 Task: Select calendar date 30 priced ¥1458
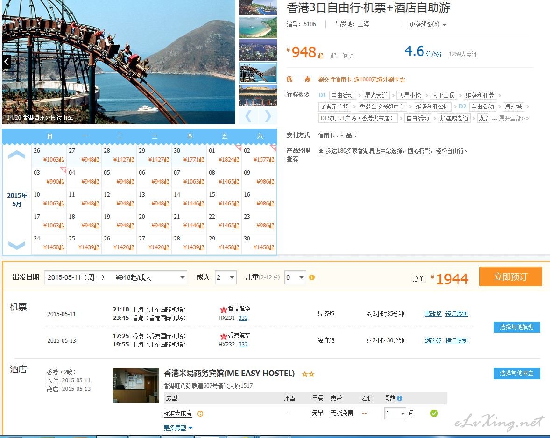pyautogui.click(x=259, y=243)
